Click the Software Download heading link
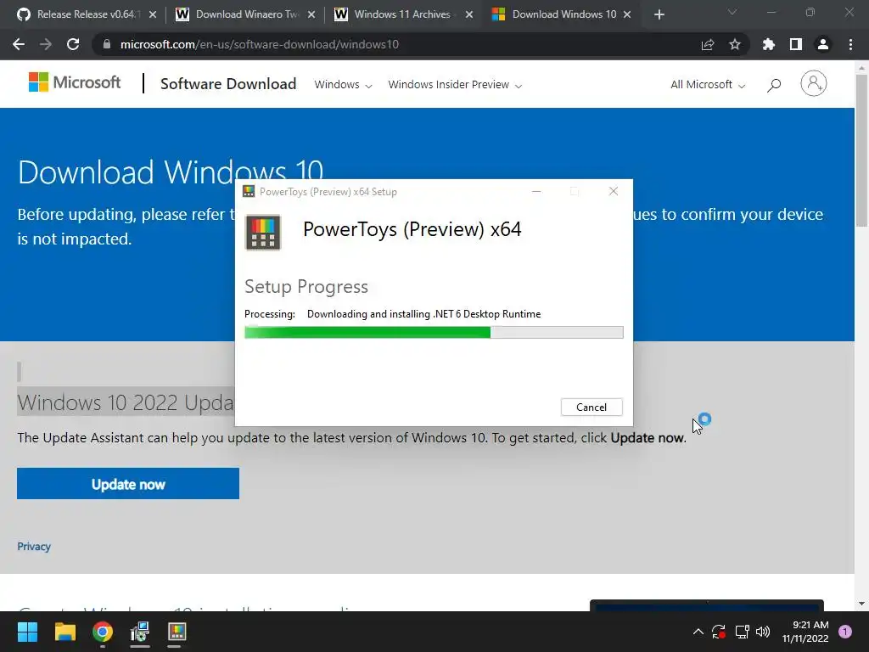 tap(227, 84)
